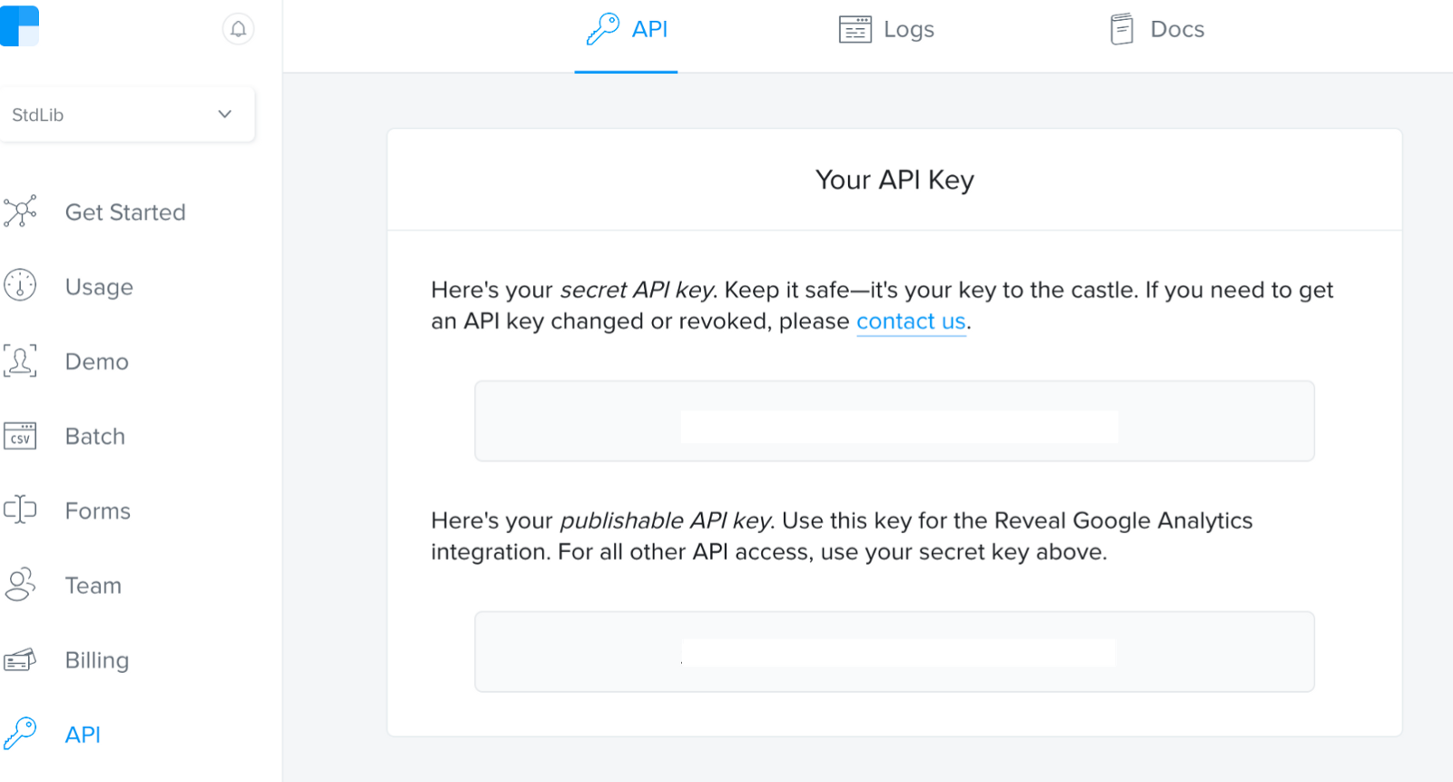Click the app logo in the corner
This screenshot has height=782, width=1453.
(x=19, y=25)
